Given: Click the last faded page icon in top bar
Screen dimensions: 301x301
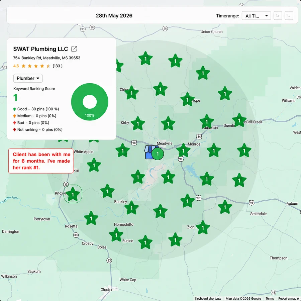Looking at the screenshot, I should tap(289, 16).
